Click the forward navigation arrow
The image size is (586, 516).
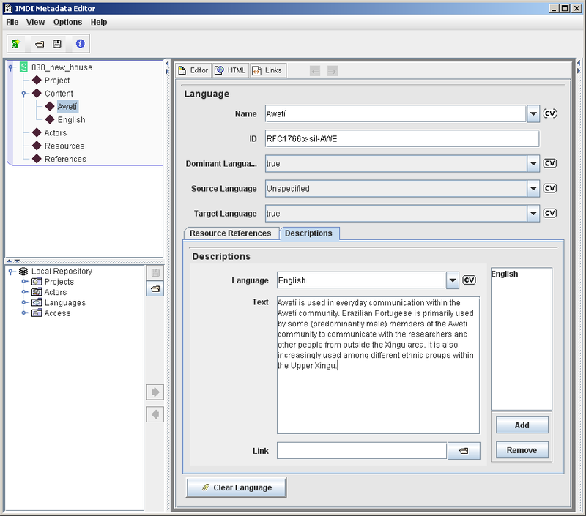[333, 70]
